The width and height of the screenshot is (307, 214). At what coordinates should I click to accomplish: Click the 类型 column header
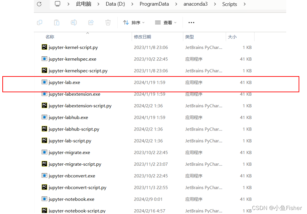click(x=190, y=37)
